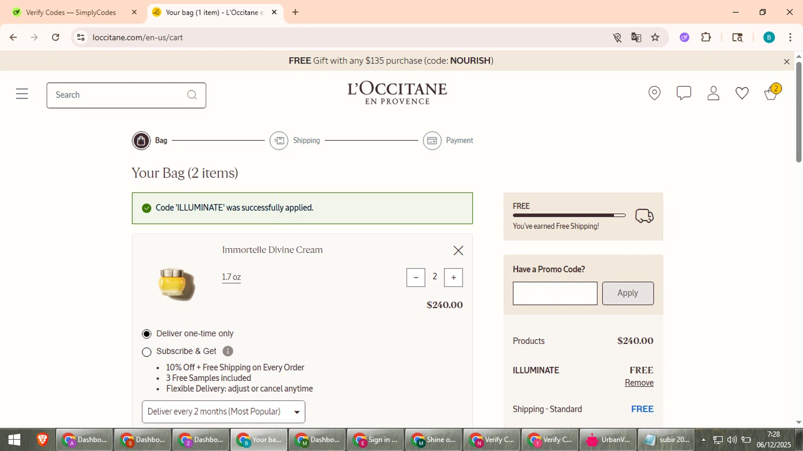Image resolution: width=803 pixels, height=451 pixels.
Task: Click the site Search field
Action: tap(126, 95)
